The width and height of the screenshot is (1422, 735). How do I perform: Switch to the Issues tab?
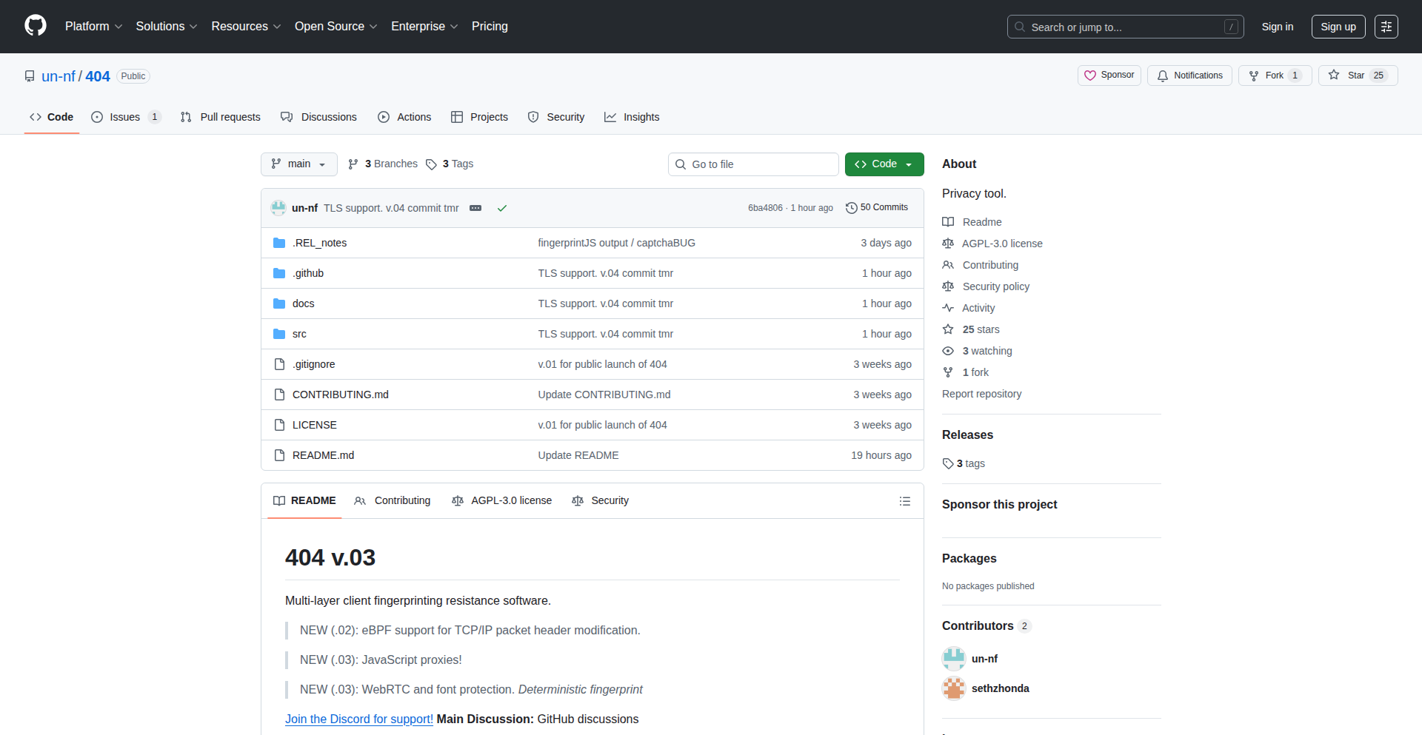point(124,117)
